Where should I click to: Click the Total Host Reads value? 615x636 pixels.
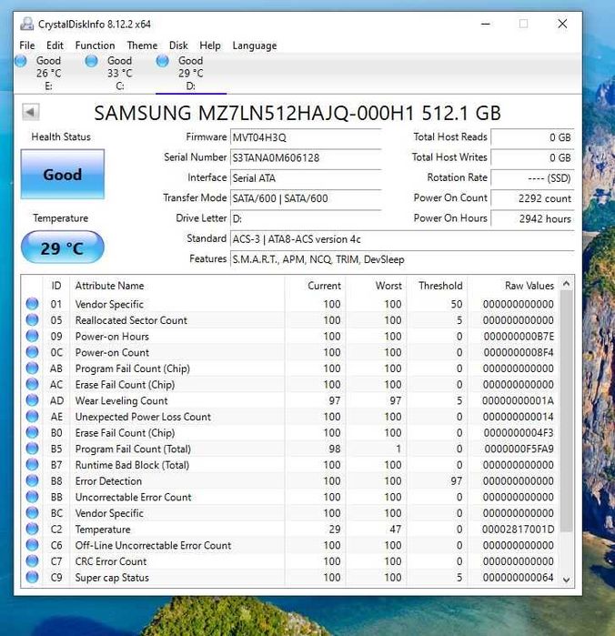click(532, 137)
